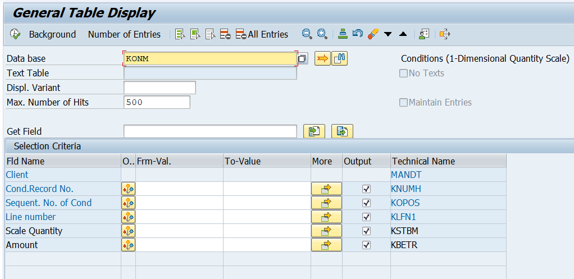Screen dimensions: 574x279
Task: Open More values for Line number
Action: pos(326,217)
